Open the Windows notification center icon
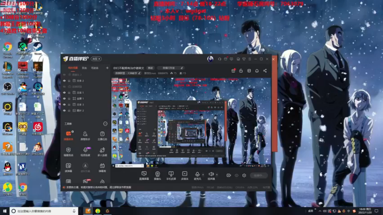The height and width of the screenshot is (215, 383). point(377,211)
